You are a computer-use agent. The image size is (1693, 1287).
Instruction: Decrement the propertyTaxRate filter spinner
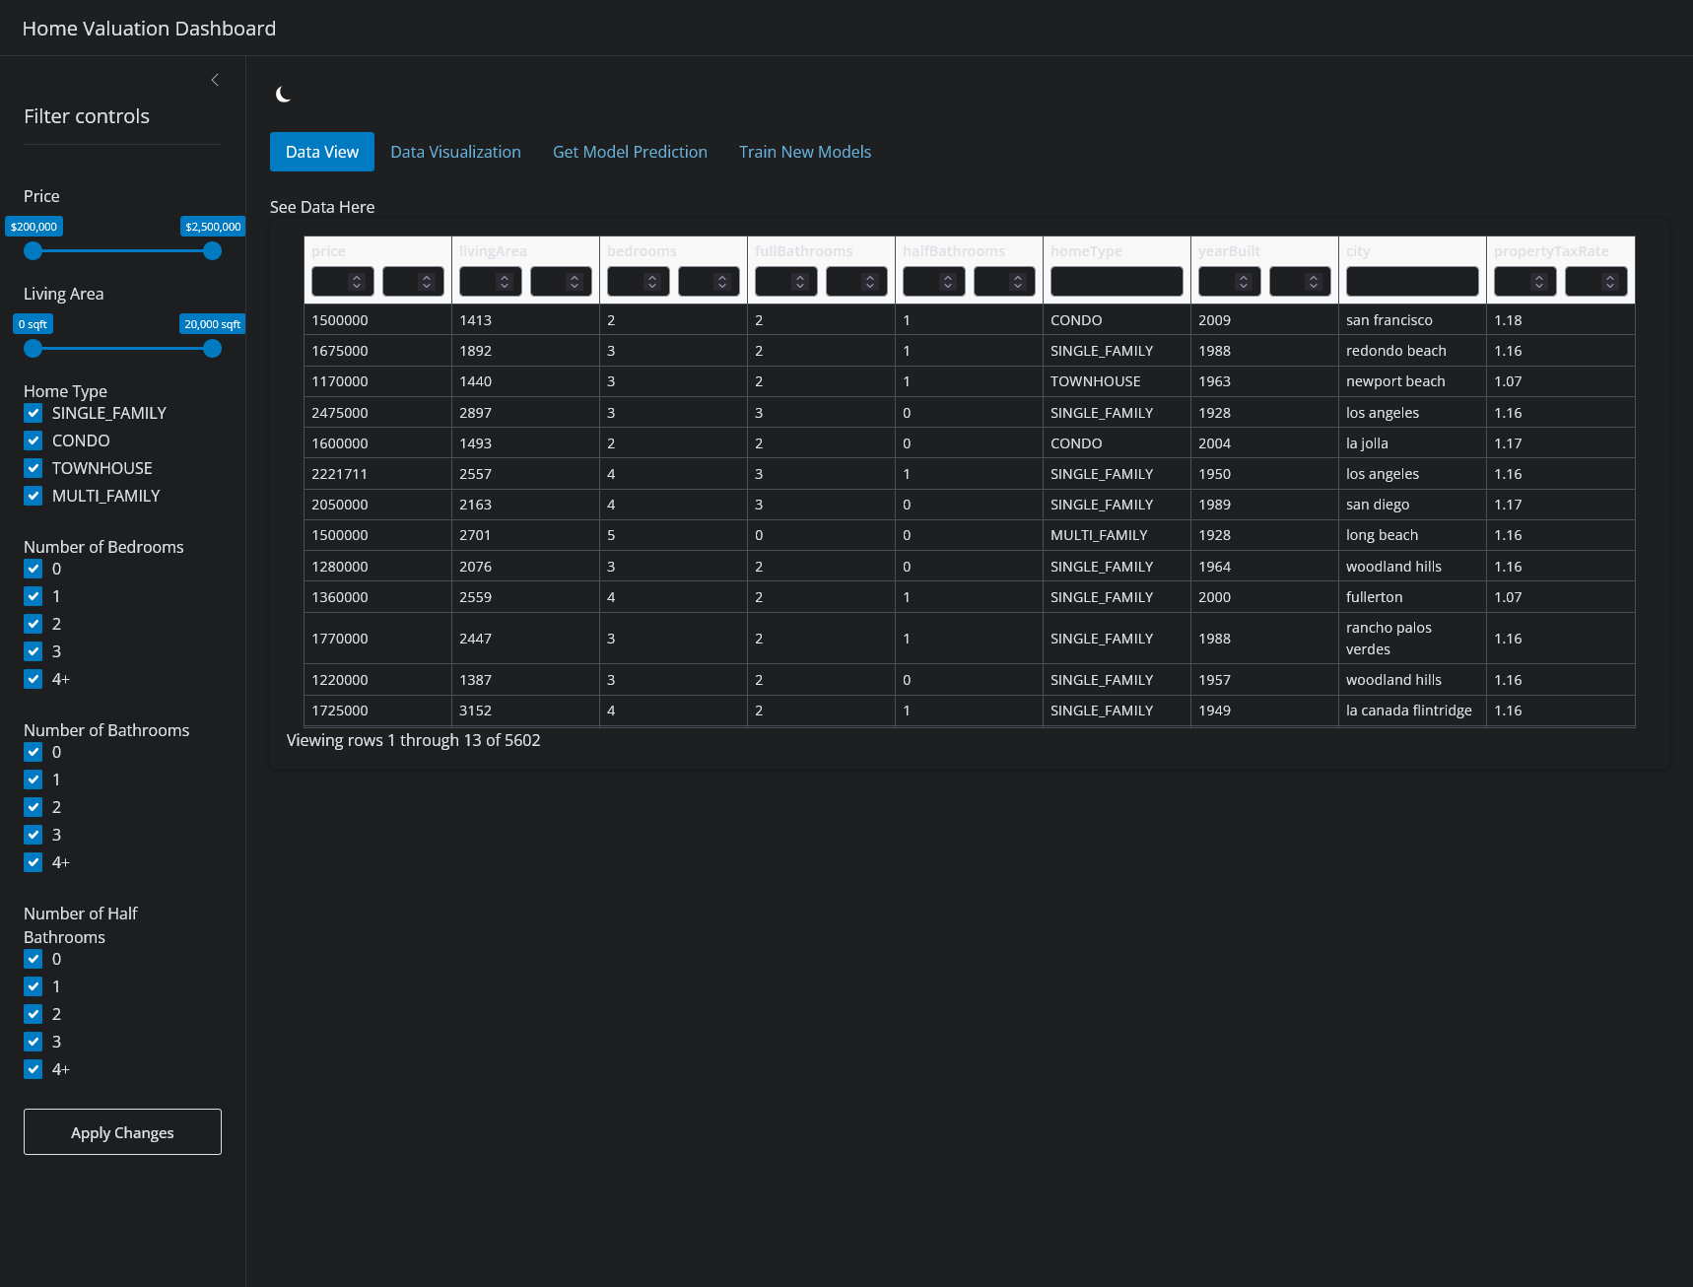pyautogui.click(x=1538, y=286)
